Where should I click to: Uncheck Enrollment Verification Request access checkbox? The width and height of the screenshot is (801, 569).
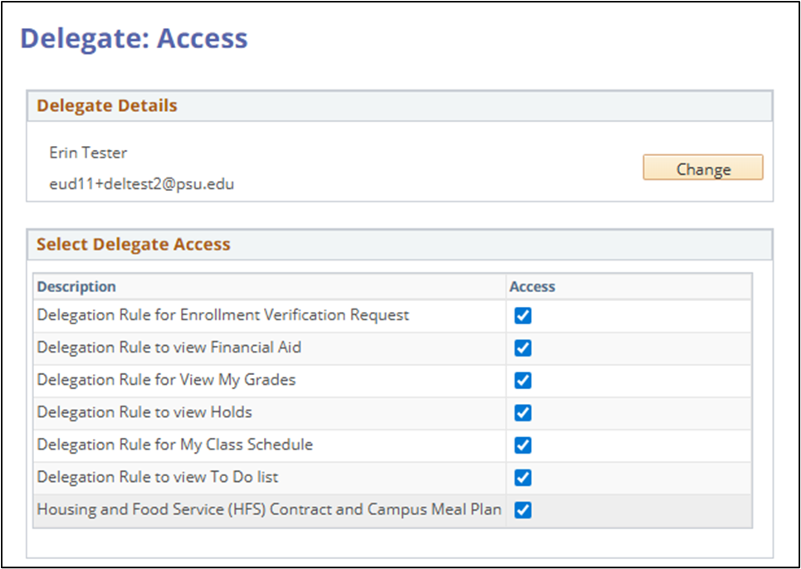coord(523,316)
